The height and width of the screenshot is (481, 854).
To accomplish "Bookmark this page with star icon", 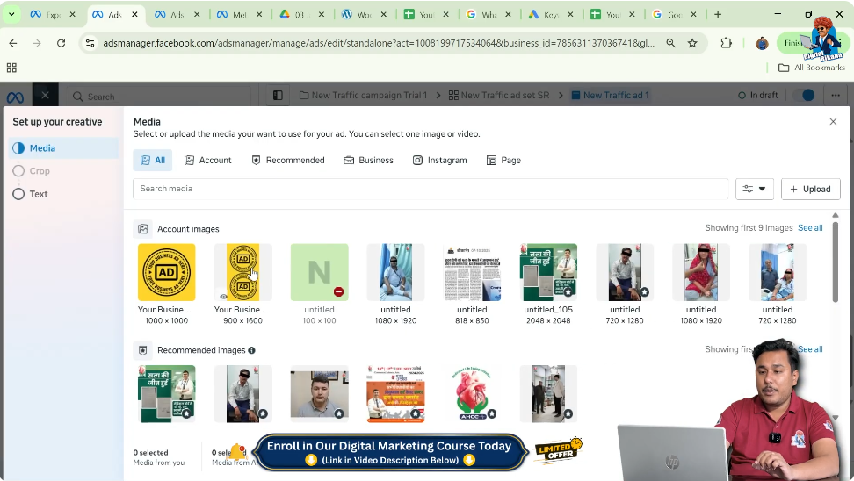I will [x=692, y=43].
